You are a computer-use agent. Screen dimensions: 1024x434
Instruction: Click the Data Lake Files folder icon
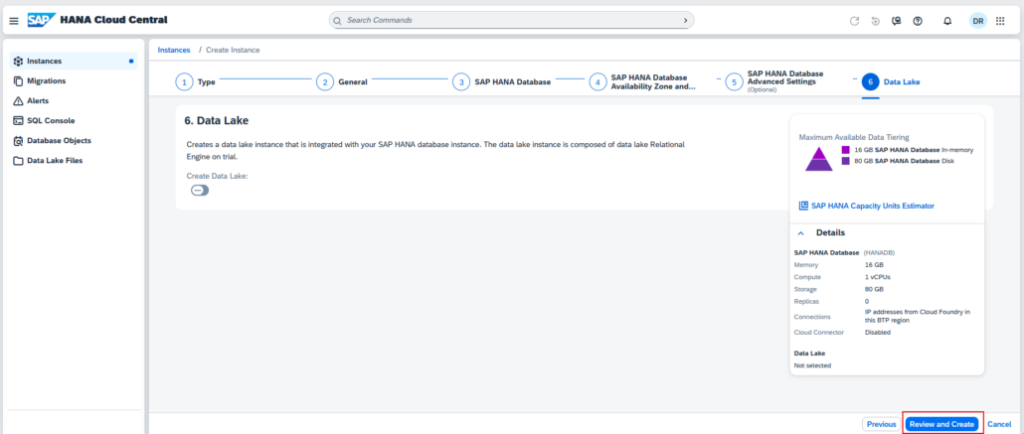click(x=18, y=161)
